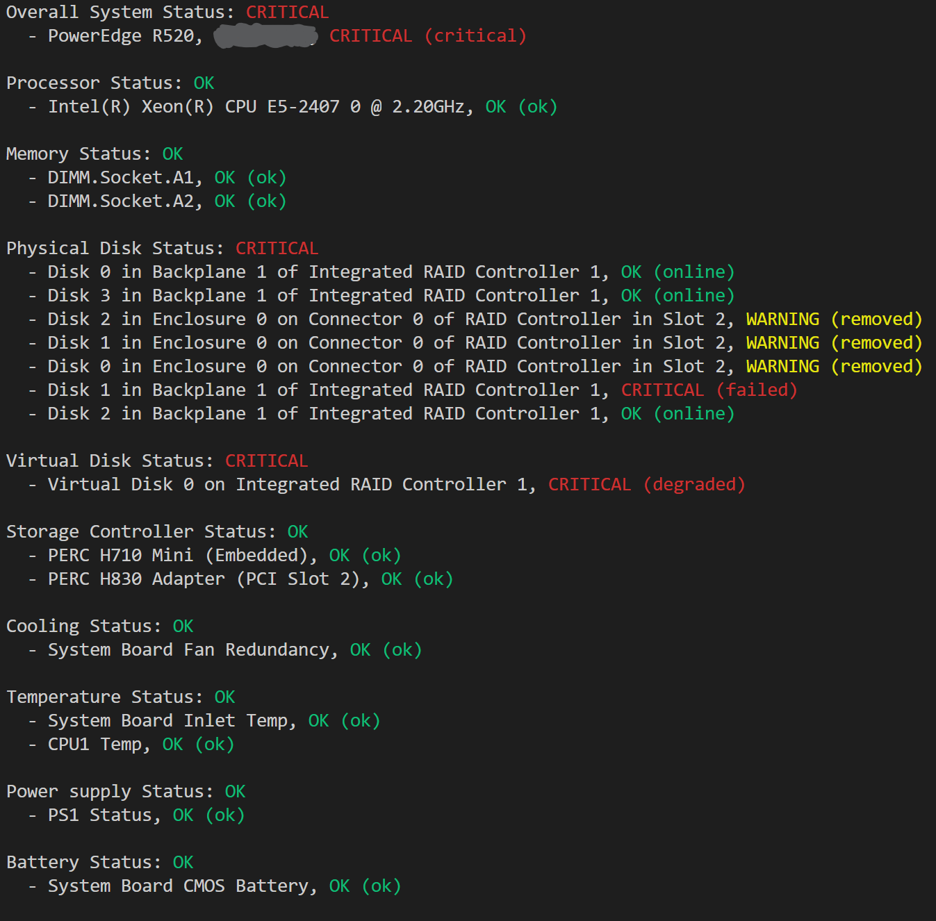Click System Board CMOS Battery entry
936x921 pixels.
(214, 886)
